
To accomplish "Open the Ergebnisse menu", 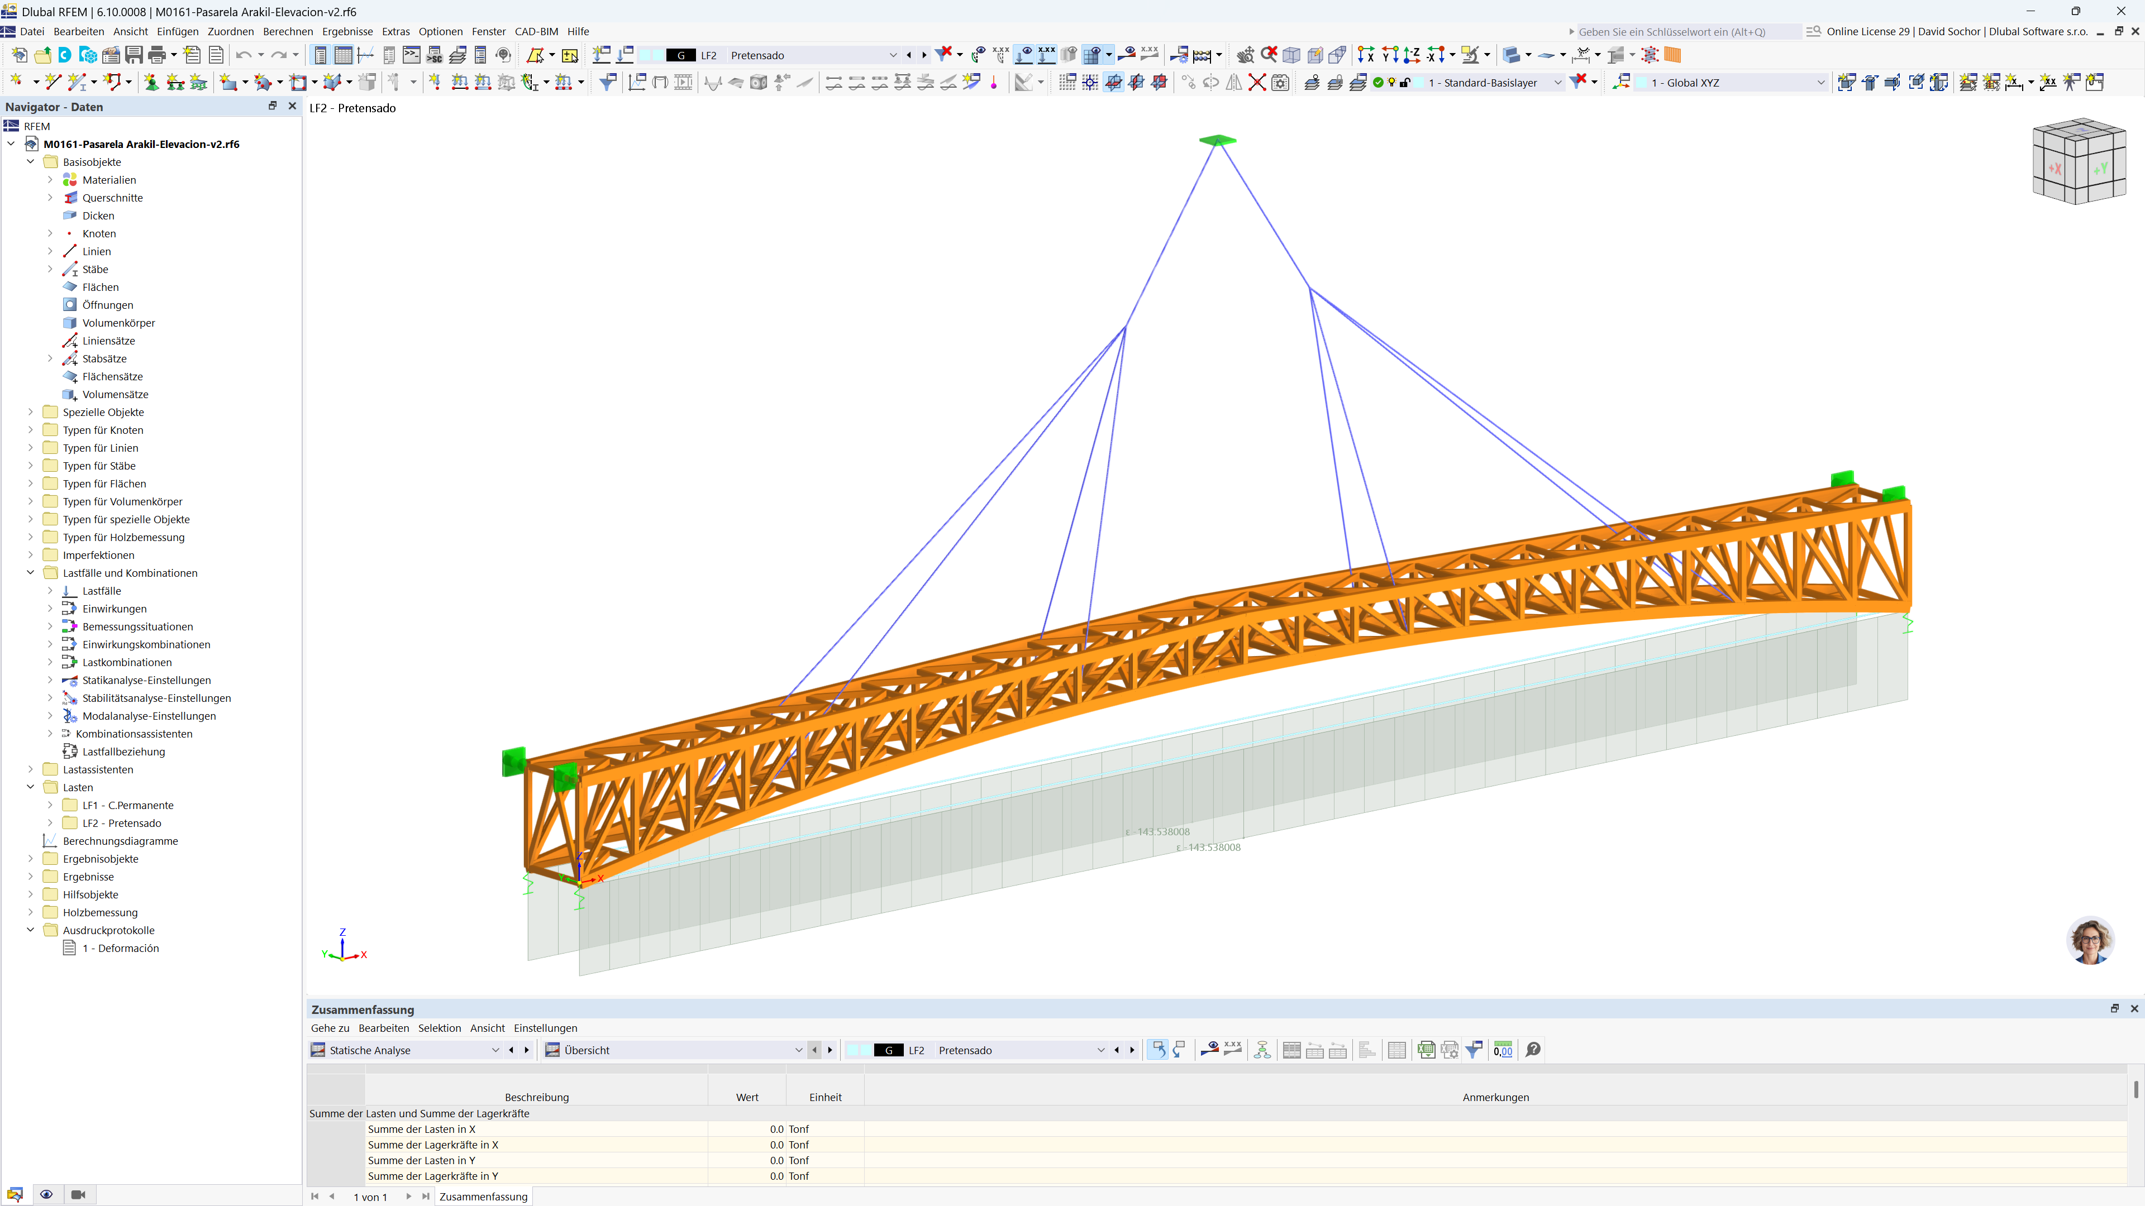I will pyautogui.click(x=347, y=32).
